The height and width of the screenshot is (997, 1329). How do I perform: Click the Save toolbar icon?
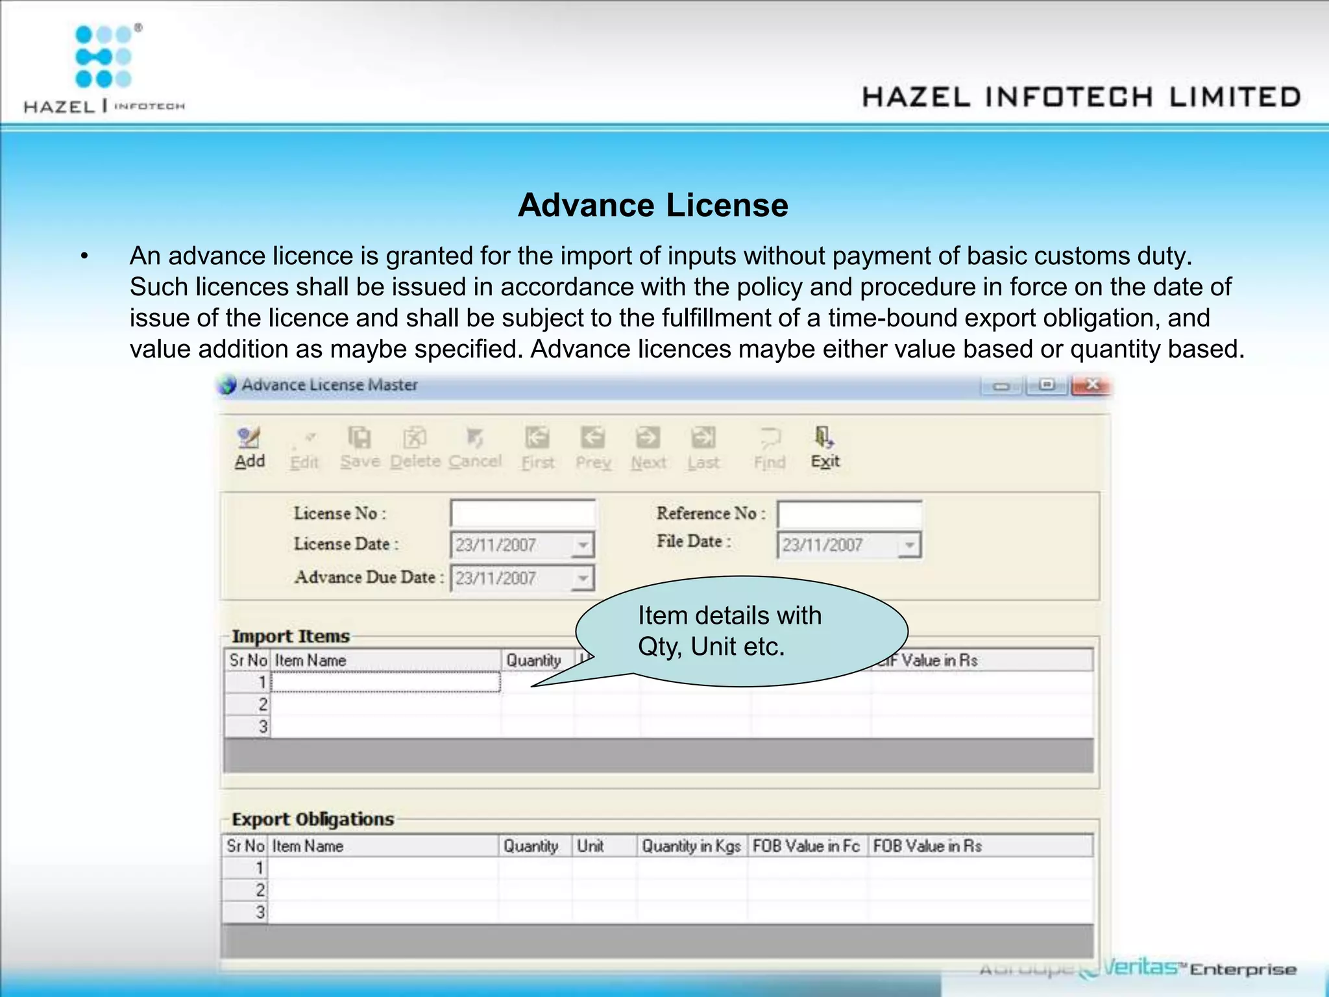(360, 448)
